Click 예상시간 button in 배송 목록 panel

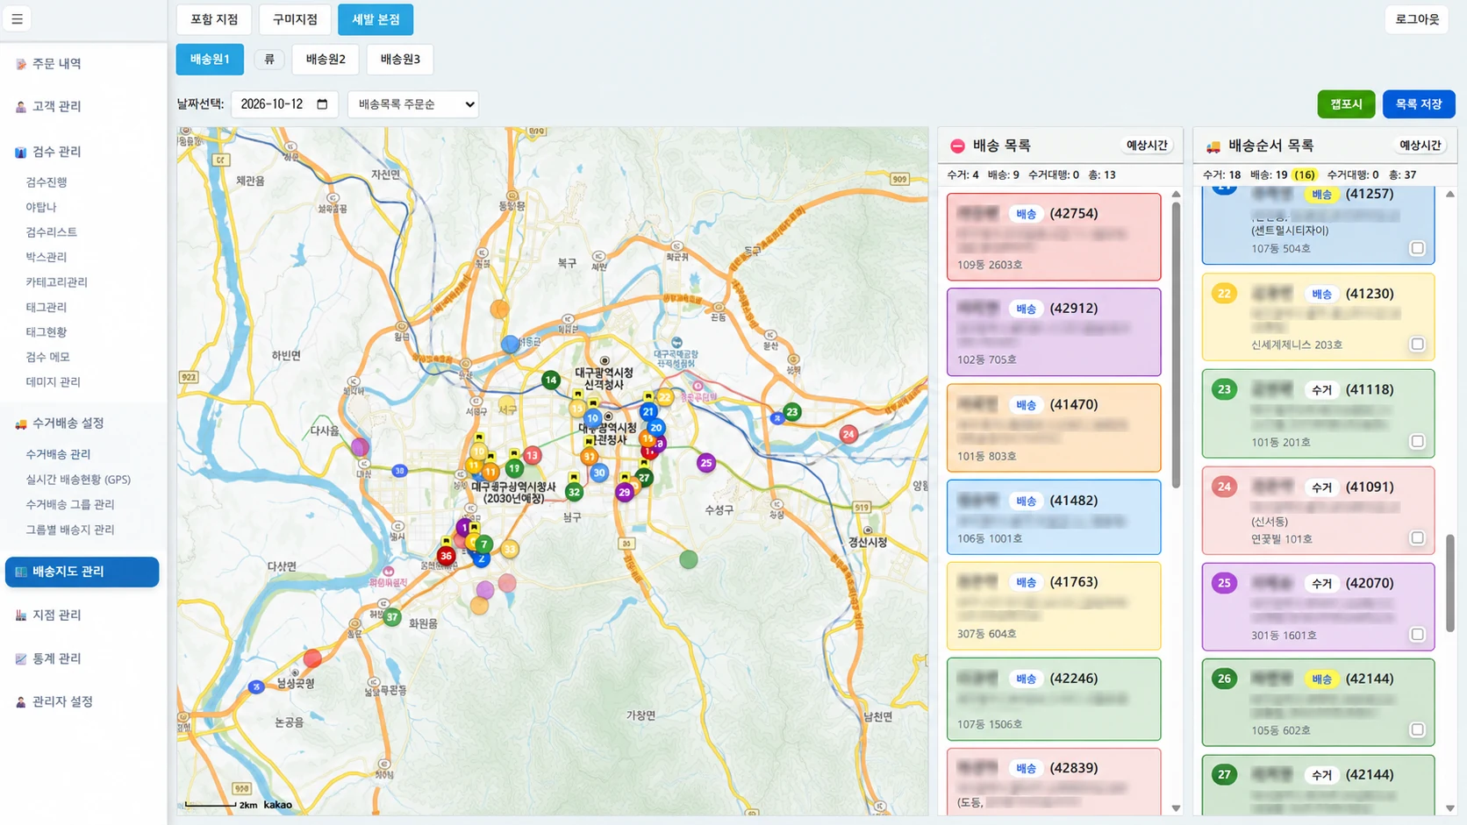point(1147,146)
